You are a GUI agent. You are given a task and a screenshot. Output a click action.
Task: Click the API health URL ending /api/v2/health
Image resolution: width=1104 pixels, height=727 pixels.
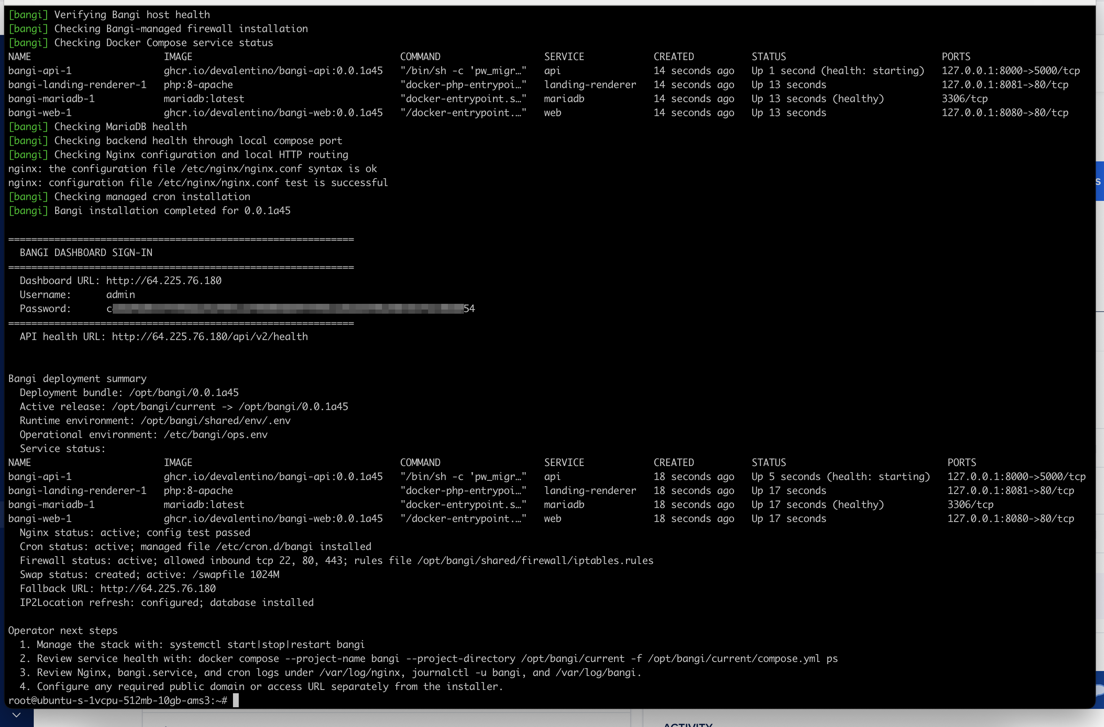pos(210,337)
